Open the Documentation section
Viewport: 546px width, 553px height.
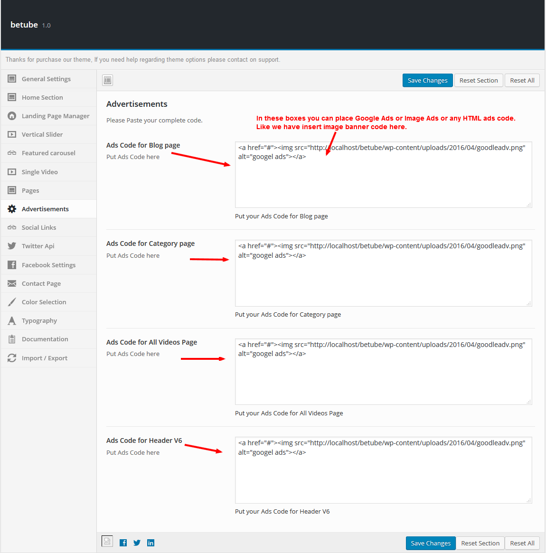point(45,339)
